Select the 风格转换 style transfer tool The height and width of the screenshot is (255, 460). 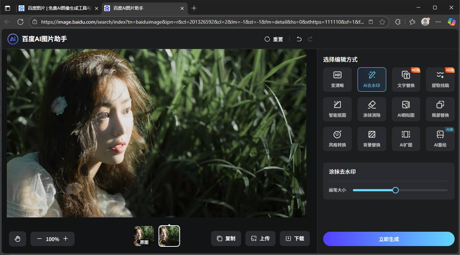tap(337, 139)
